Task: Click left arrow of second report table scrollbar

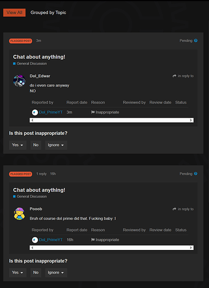Action: [x=32, y=248]
